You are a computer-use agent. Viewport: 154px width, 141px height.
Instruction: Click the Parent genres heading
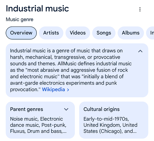tap(27, 109)
